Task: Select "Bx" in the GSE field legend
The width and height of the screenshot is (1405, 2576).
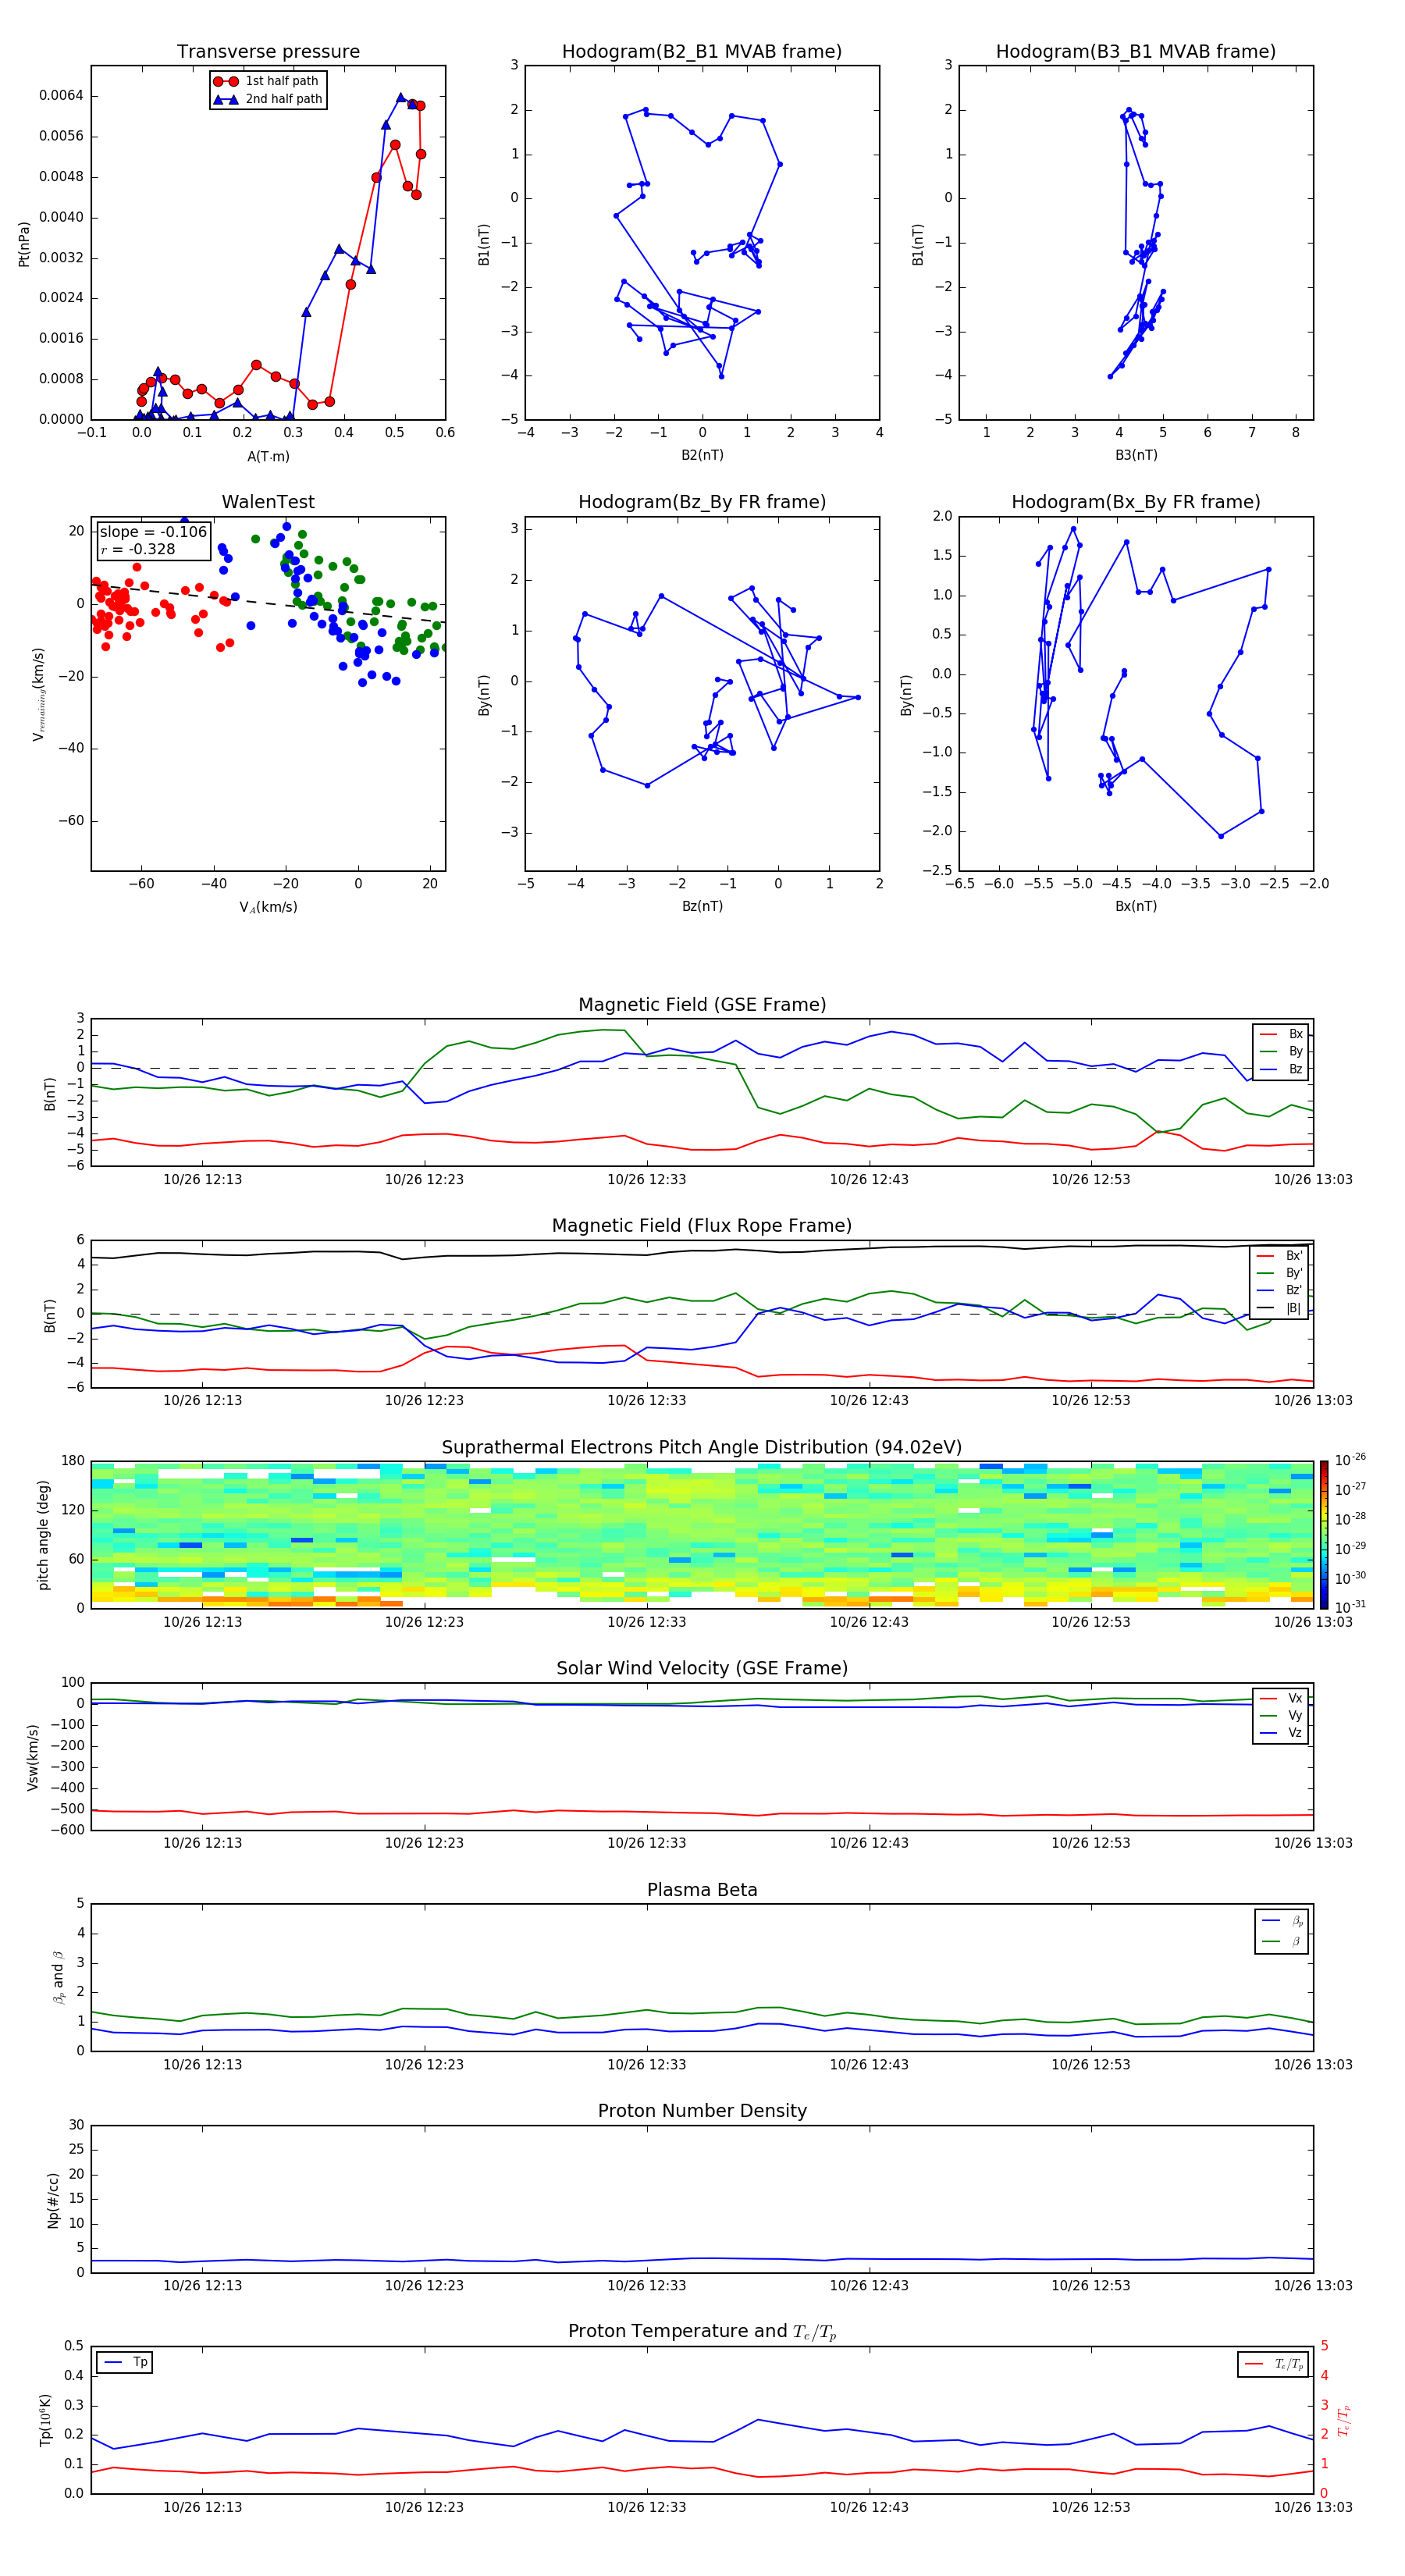Action: coord(1282,1034)
